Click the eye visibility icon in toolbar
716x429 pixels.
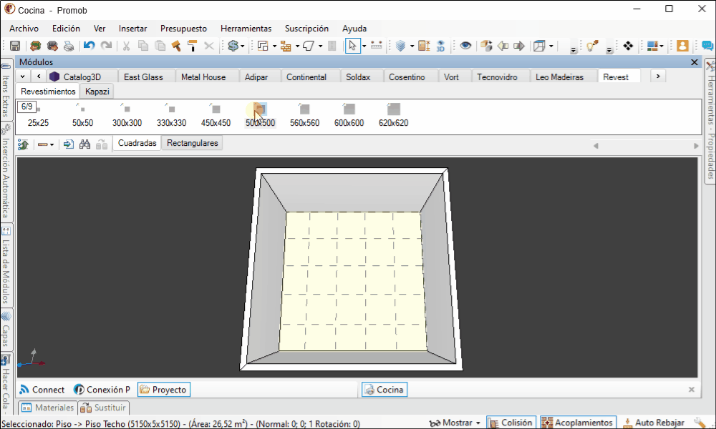click(x=465, y=46)
